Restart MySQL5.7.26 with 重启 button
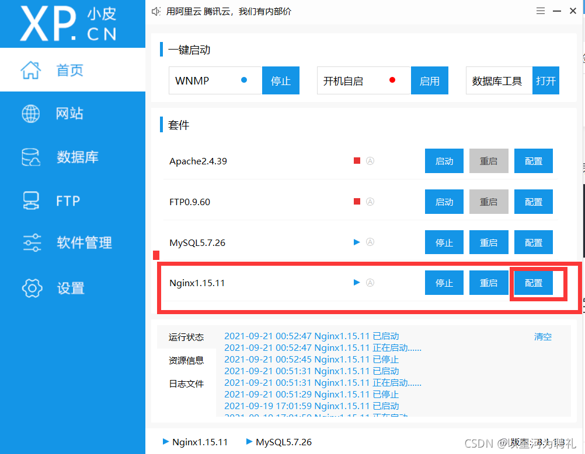This screenshot has height=454, width=585. (489, 242)
